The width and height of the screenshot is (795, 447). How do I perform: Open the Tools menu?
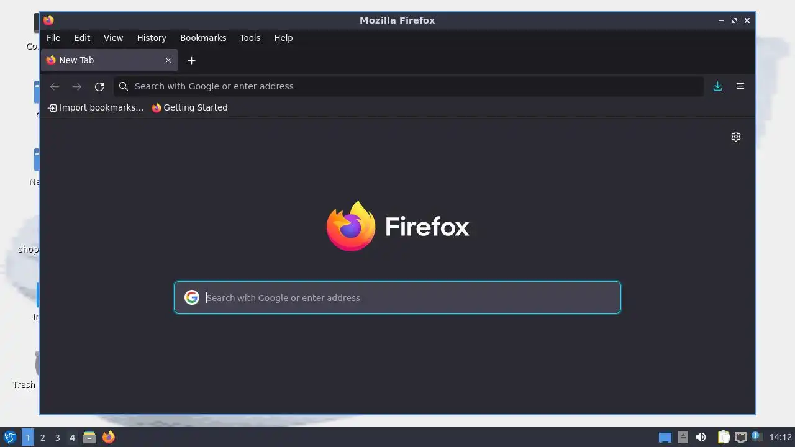point(250,38)
